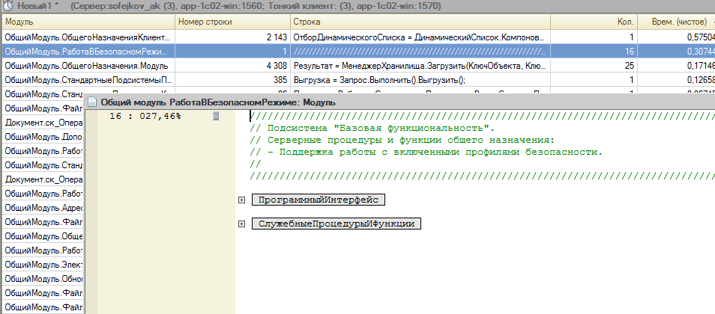
Task: Click count cell with value 25
Action: tap(594, 66)
